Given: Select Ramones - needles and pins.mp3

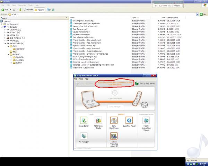Looking at the screenshot, I should click(86, 62).
